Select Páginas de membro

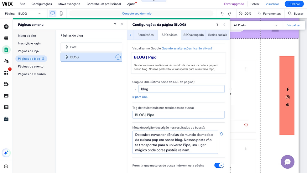[x=32, y=74]
